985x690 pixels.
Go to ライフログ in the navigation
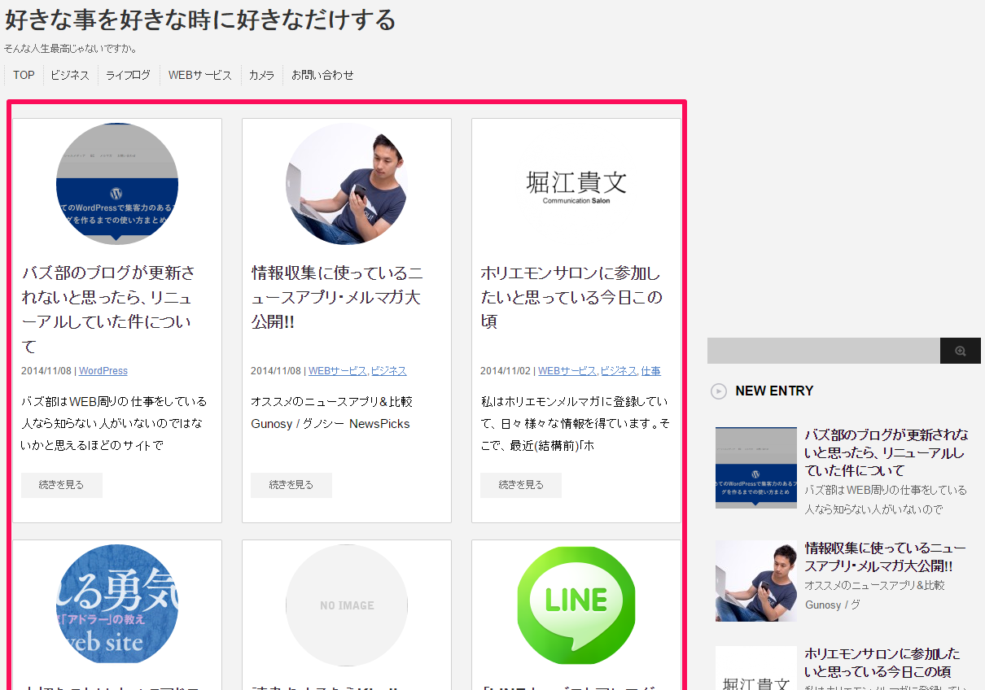pyautogui.click(x=129, y=75)
